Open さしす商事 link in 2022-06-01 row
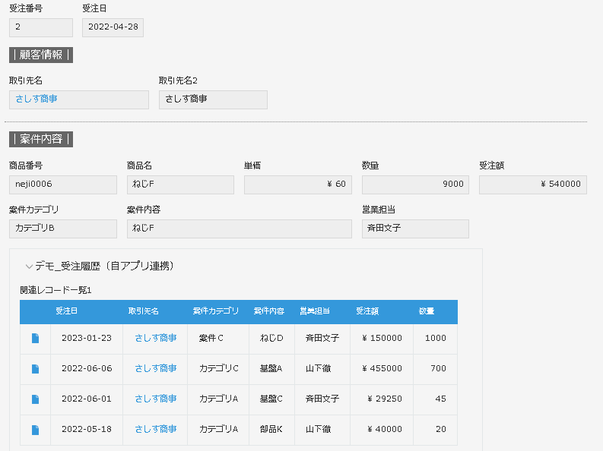Screen dimensions: 603x451 tap(155, 399)
